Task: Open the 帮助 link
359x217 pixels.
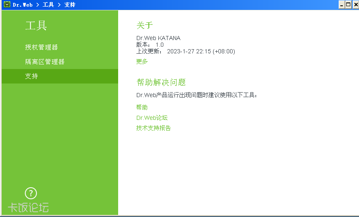Action: 142,107
